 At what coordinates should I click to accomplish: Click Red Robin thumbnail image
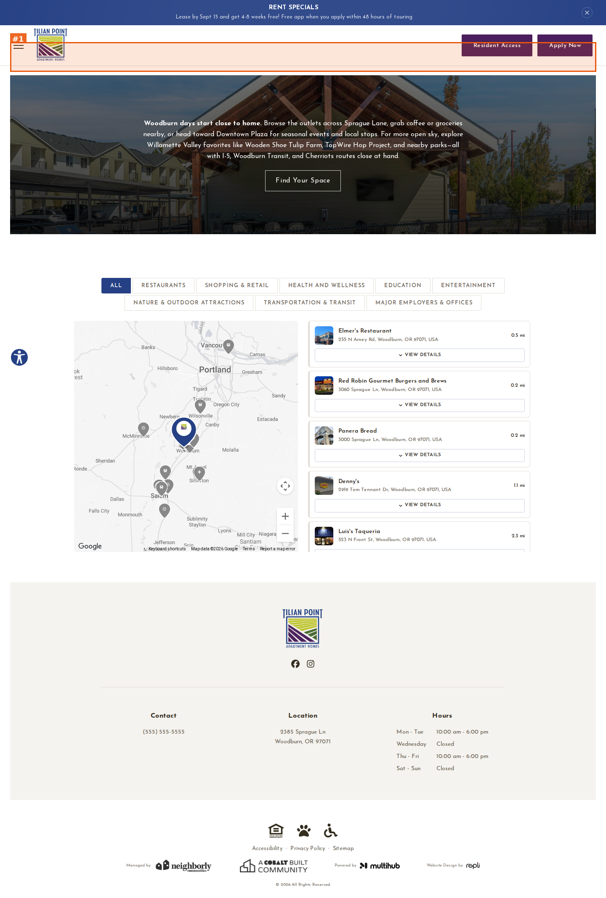pos(324,386)
